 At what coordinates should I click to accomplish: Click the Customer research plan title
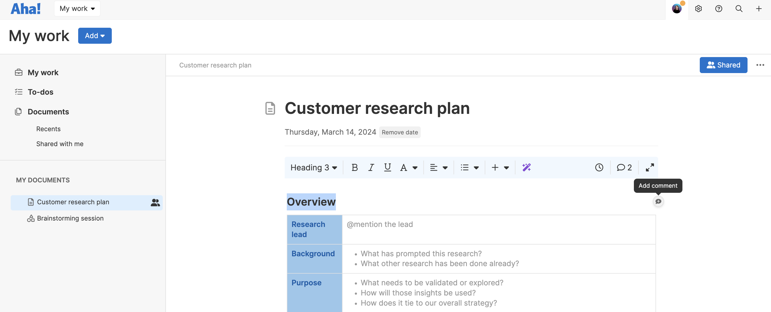[377, 108]
